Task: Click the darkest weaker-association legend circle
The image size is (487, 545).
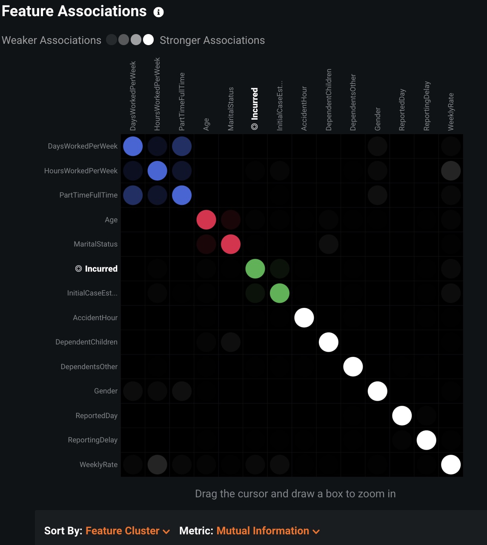Action: (x=112, y=40)
